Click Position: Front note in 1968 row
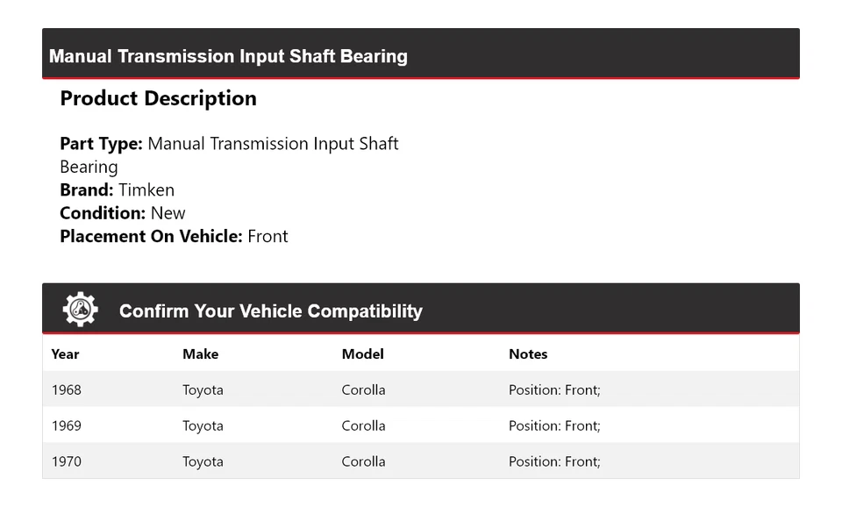This screenshot has height=507, width=842. click(554, 390)
